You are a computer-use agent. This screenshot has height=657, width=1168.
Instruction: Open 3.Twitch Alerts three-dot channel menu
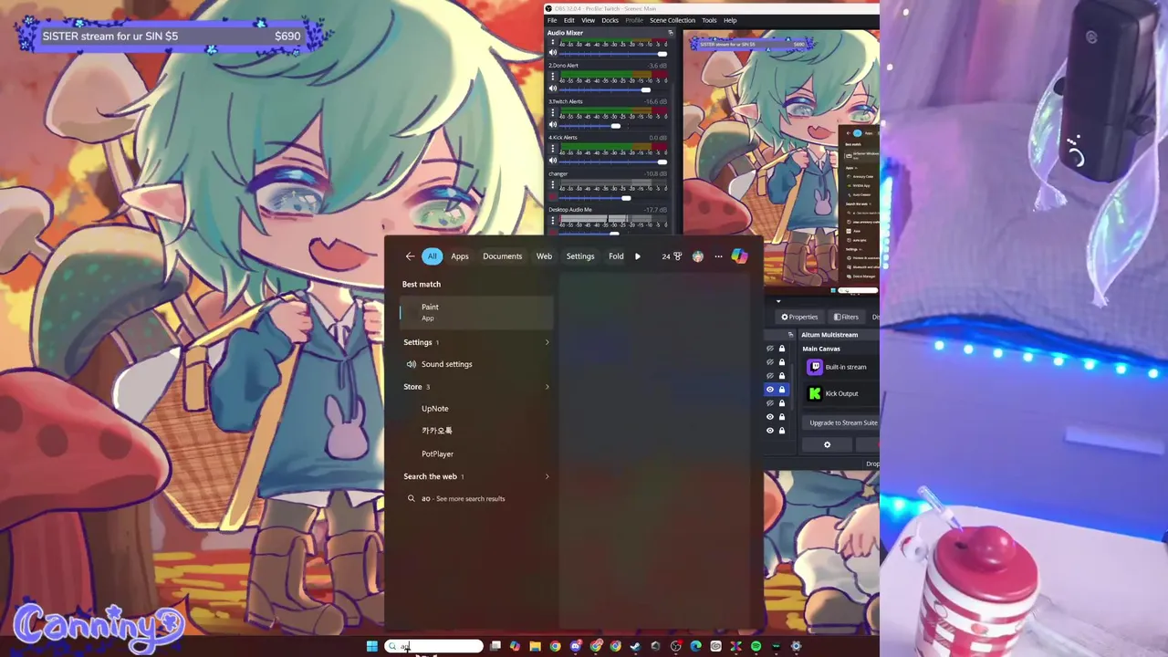553,112
